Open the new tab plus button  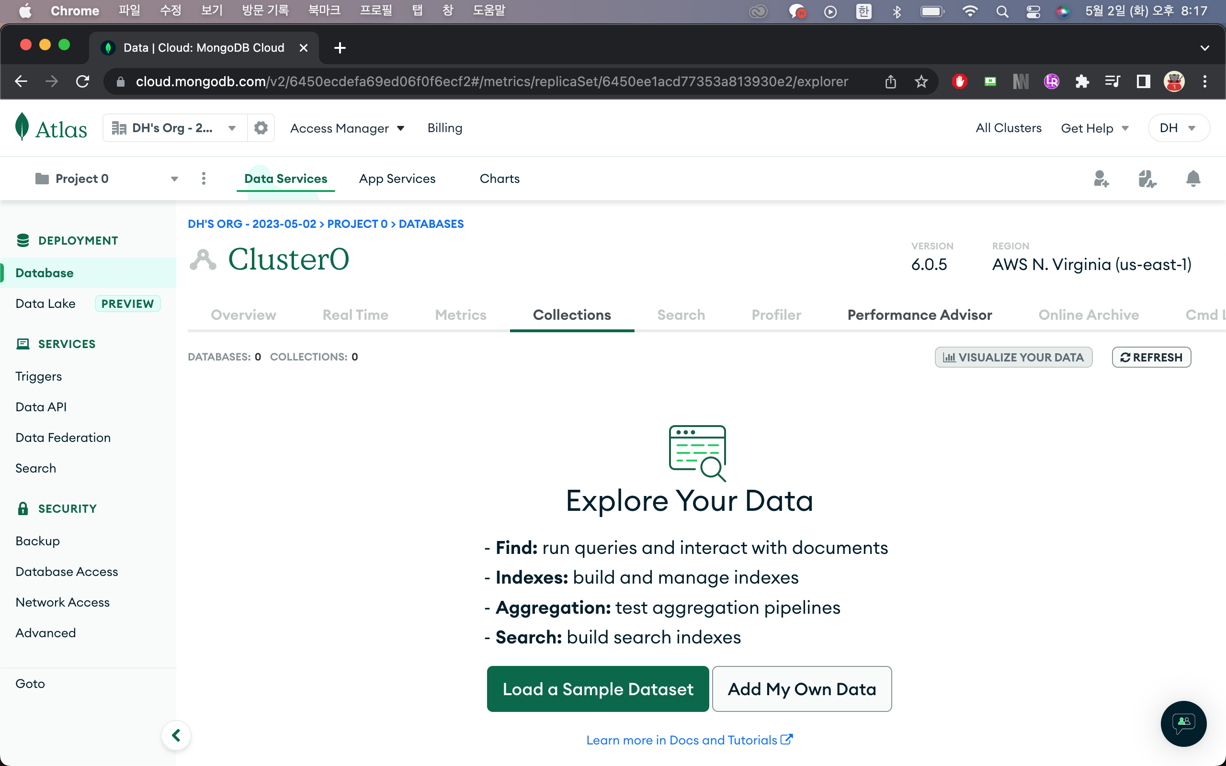pyautogui.click(x=340, y=47)
